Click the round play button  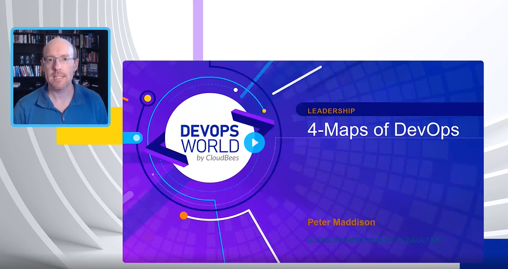tap(254, 143)
